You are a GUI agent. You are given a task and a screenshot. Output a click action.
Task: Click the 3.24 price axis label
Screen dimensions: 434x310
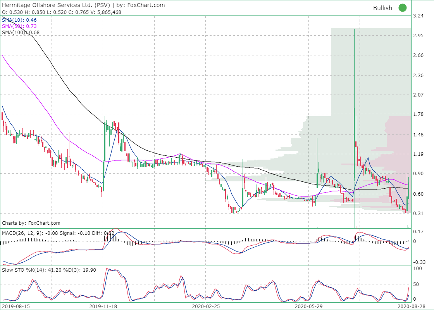pyautogui.click(x=418, y=16)
